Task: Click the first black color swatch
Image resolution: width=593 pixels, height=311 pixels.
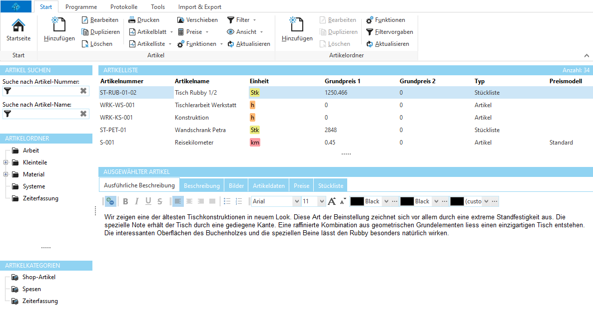Action: point(357,201)
